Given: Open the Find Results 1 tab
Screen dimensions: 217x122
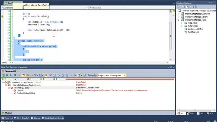Looking at the screenshot, I should (22, 118).
